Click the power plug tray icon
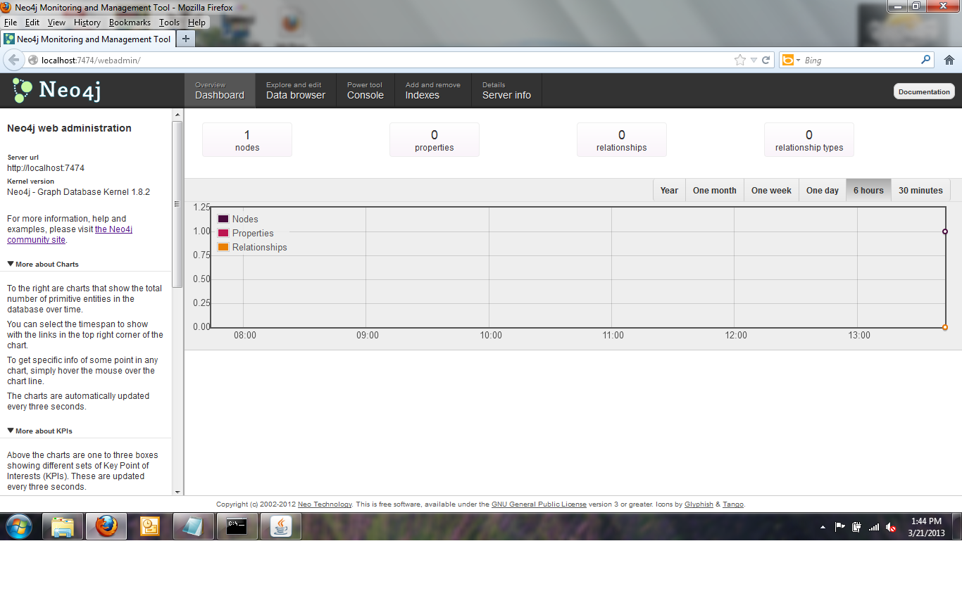 click(856, 527)
